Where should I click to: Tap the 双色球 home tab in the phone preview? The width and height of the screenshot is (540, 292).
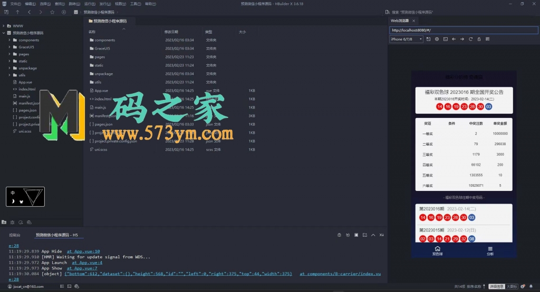[437, 251]
